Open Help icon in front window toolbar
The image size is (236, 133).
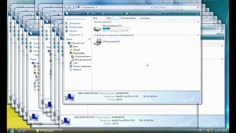pyautogui.click(x=197, y=13)
